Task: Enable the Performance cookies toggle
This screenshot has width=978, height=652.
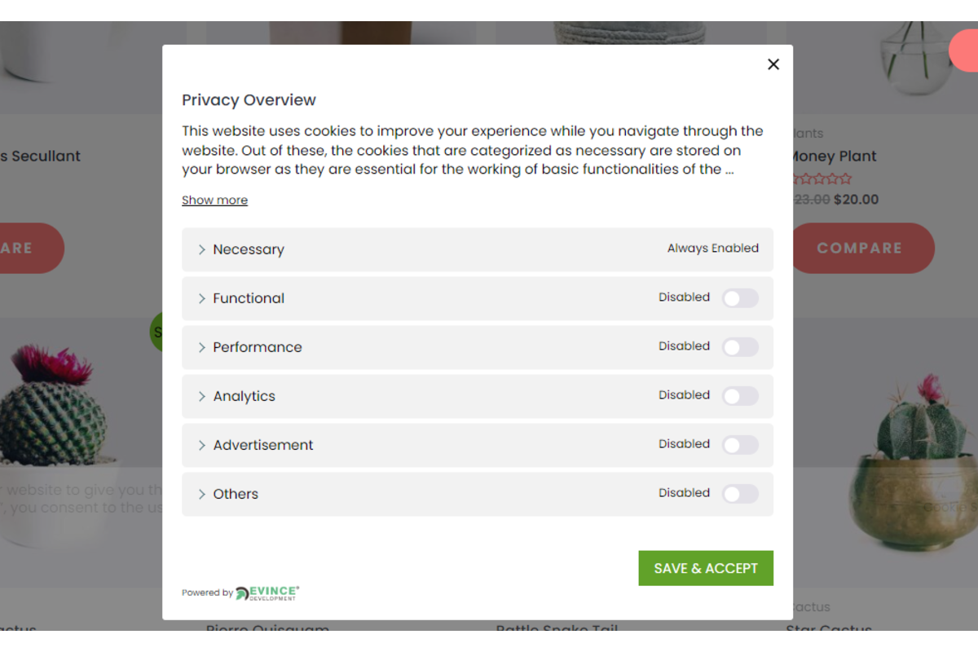Action: (740, 347)
